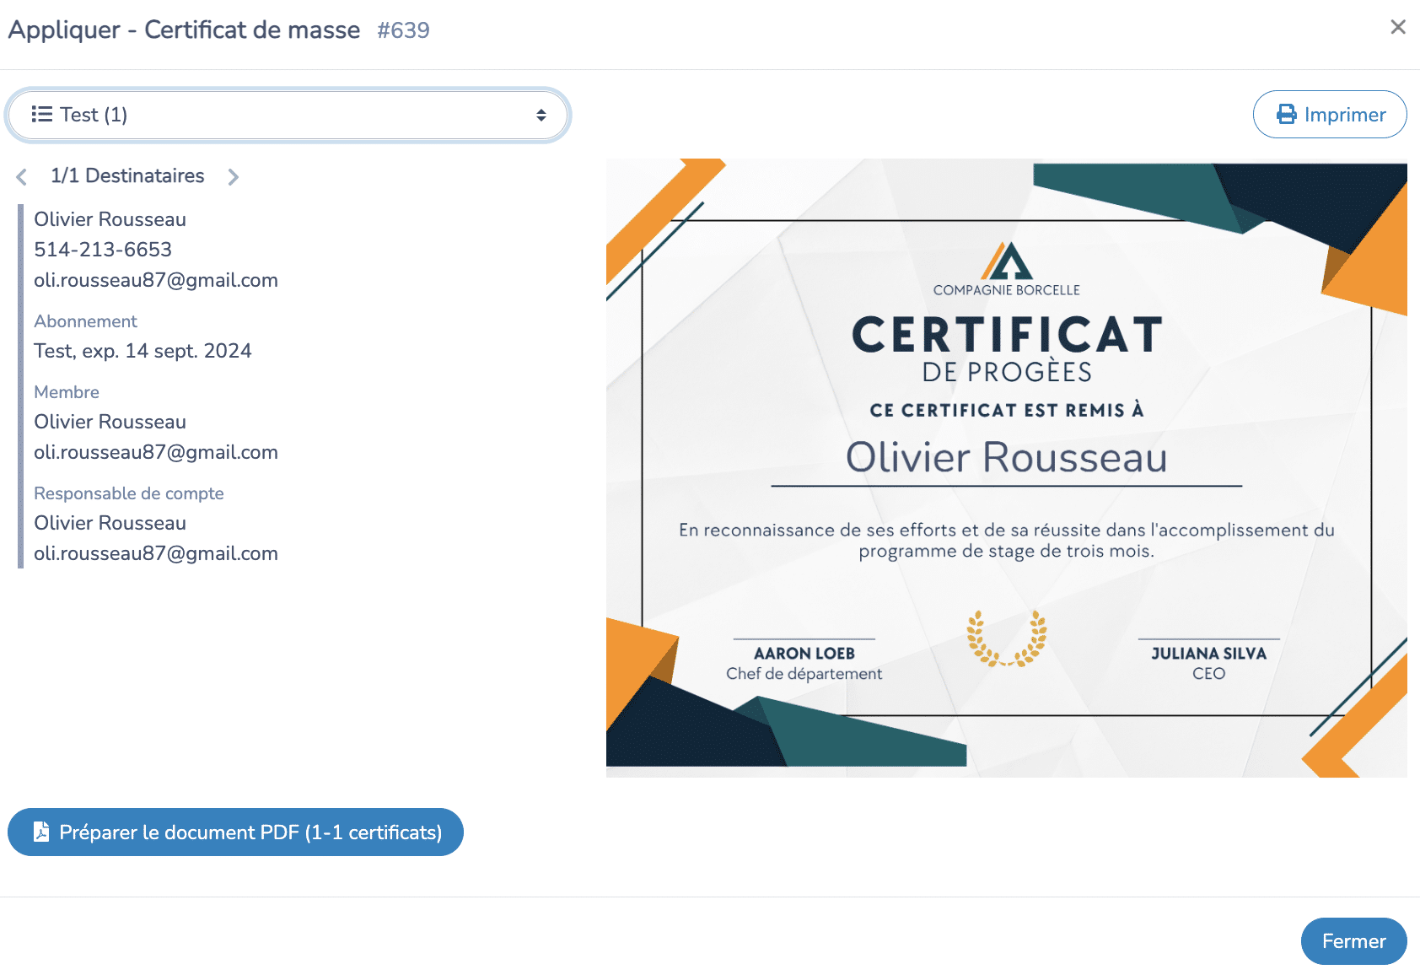
Task: Click Préparer le document PDF button
Action: click(236, 832)
